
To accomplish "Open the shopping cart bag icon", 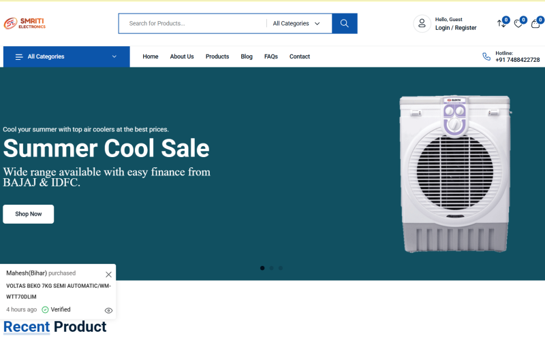I will coord(535,24).
